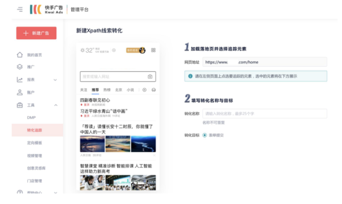Click the 新建广告 button
Image resolution: width=342 pixels, height=204 pixels.
(36, 33)
